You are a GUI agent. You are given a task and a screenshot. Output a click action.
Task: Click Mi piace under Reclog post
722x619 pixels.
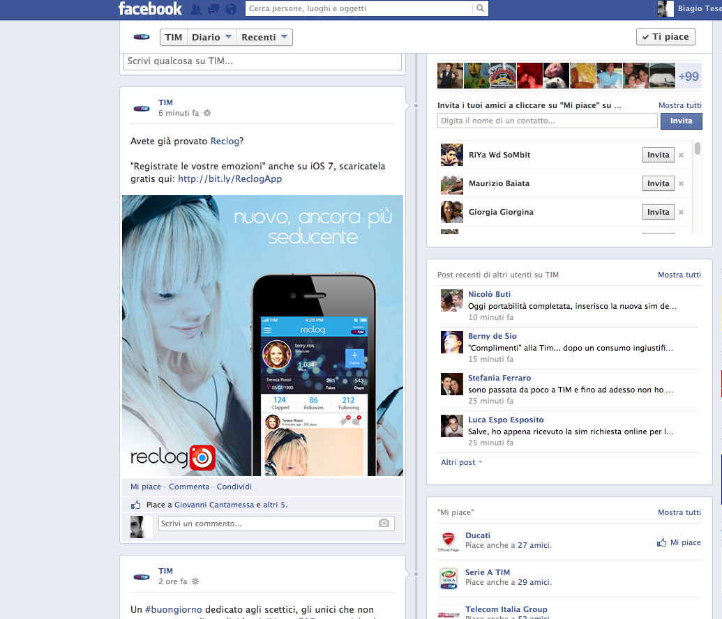click(x=146, y=487)
